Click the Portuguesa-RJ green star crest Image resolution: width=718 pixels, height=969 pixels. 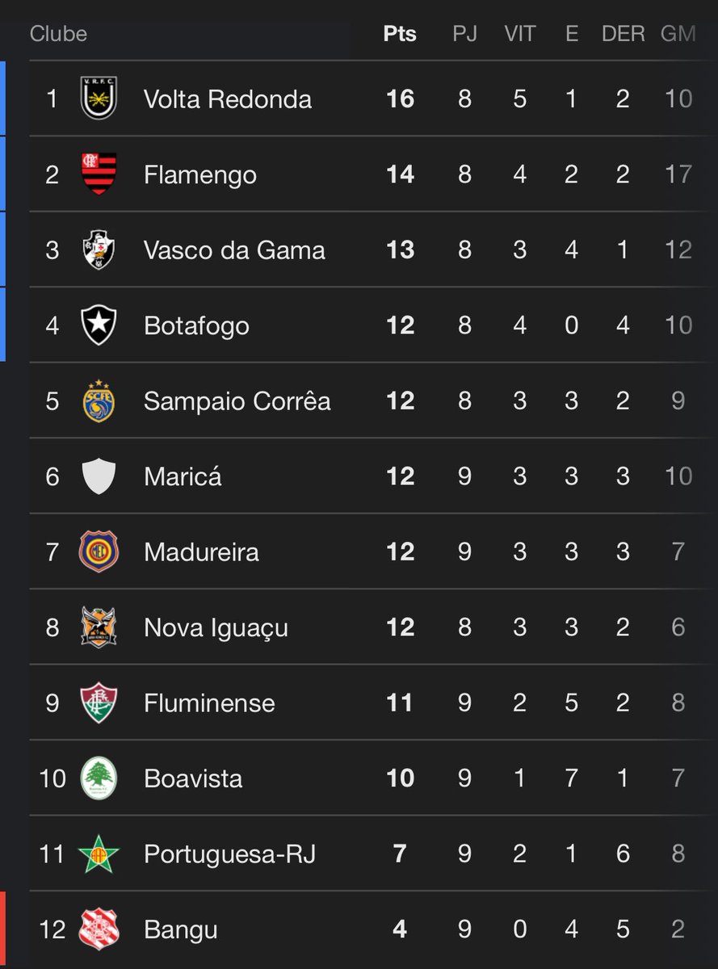99,854
